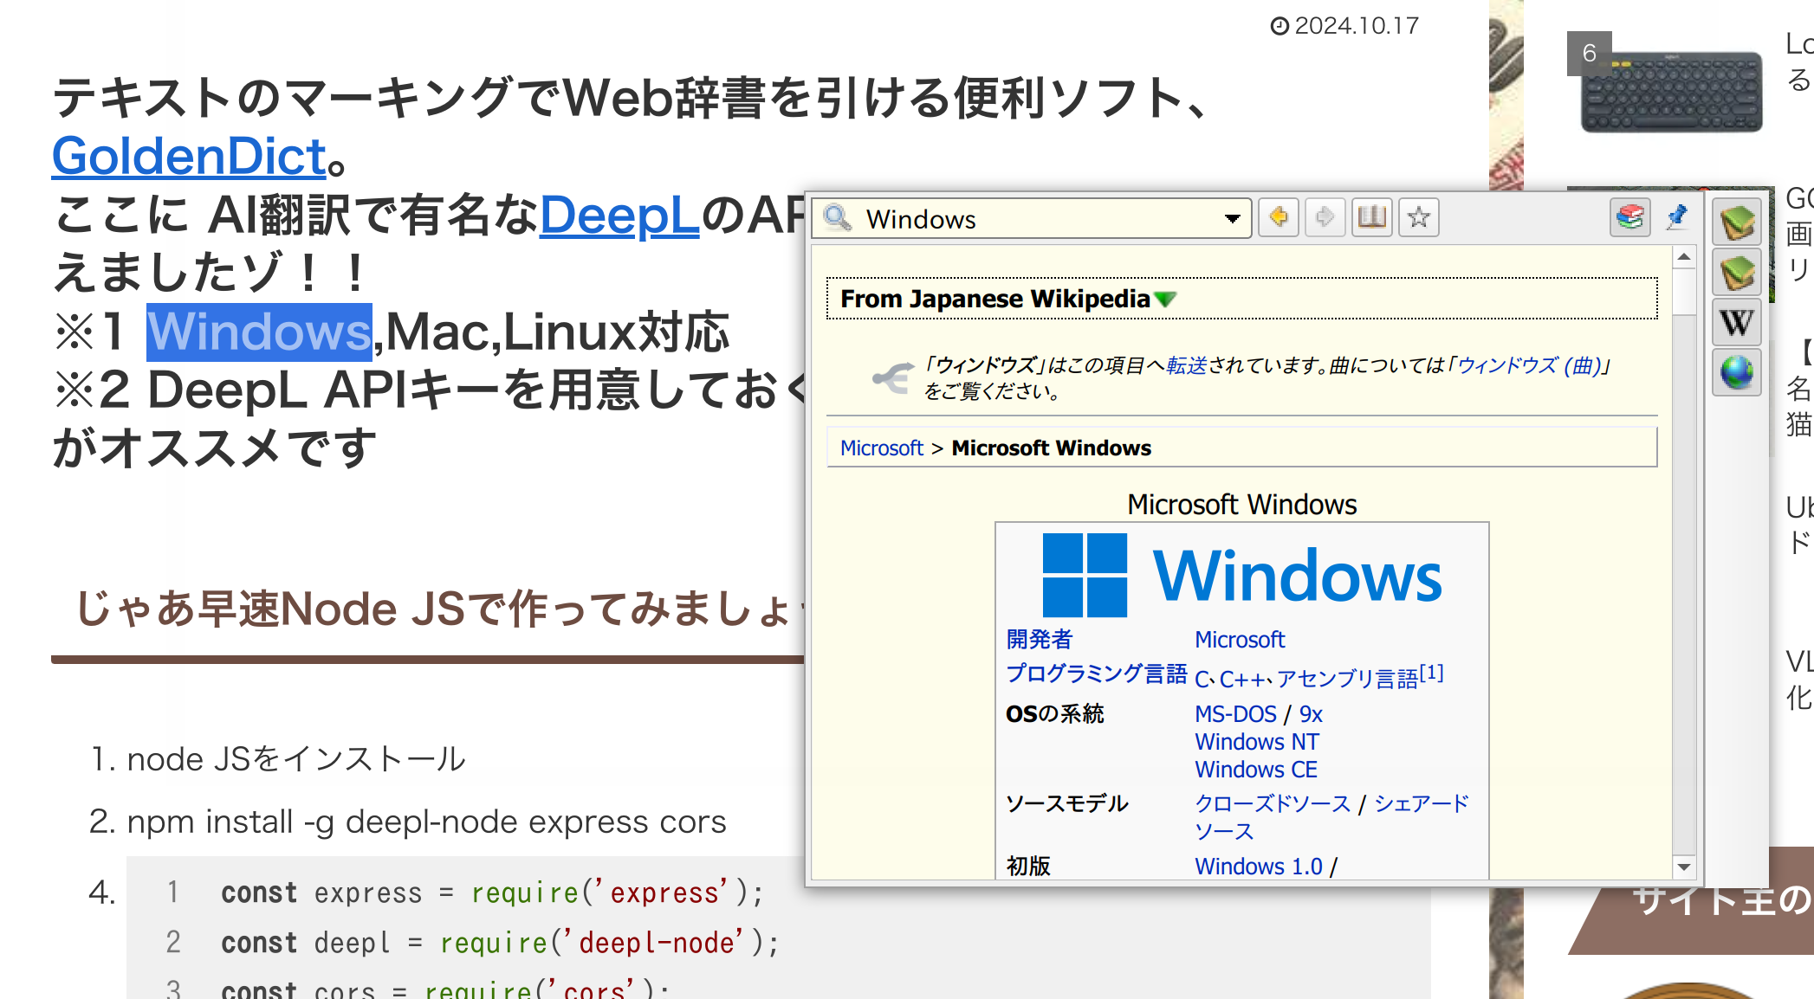The height and width of the screenshot is (999, 1814).
Task: Click the "OSの系統" infobox label
Action: (x=1054, y=714)
